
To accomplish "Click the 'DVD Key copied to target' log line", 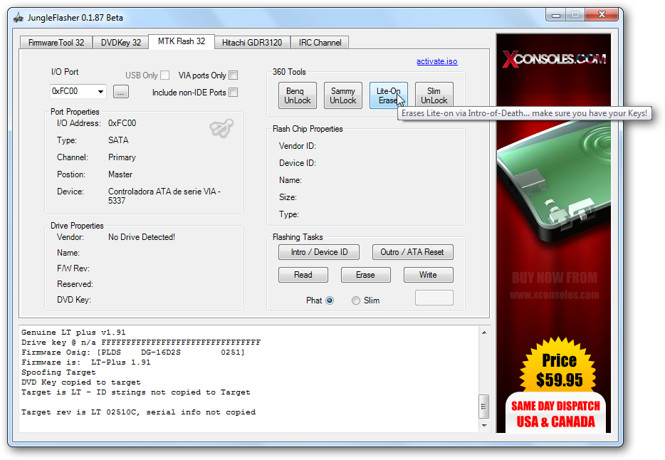I will tap(80, 382).
